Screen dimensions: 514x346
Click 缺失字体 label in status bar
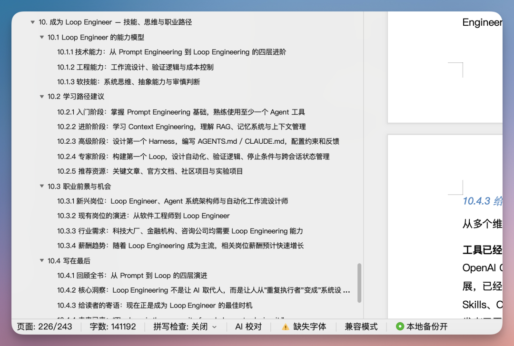309,326
